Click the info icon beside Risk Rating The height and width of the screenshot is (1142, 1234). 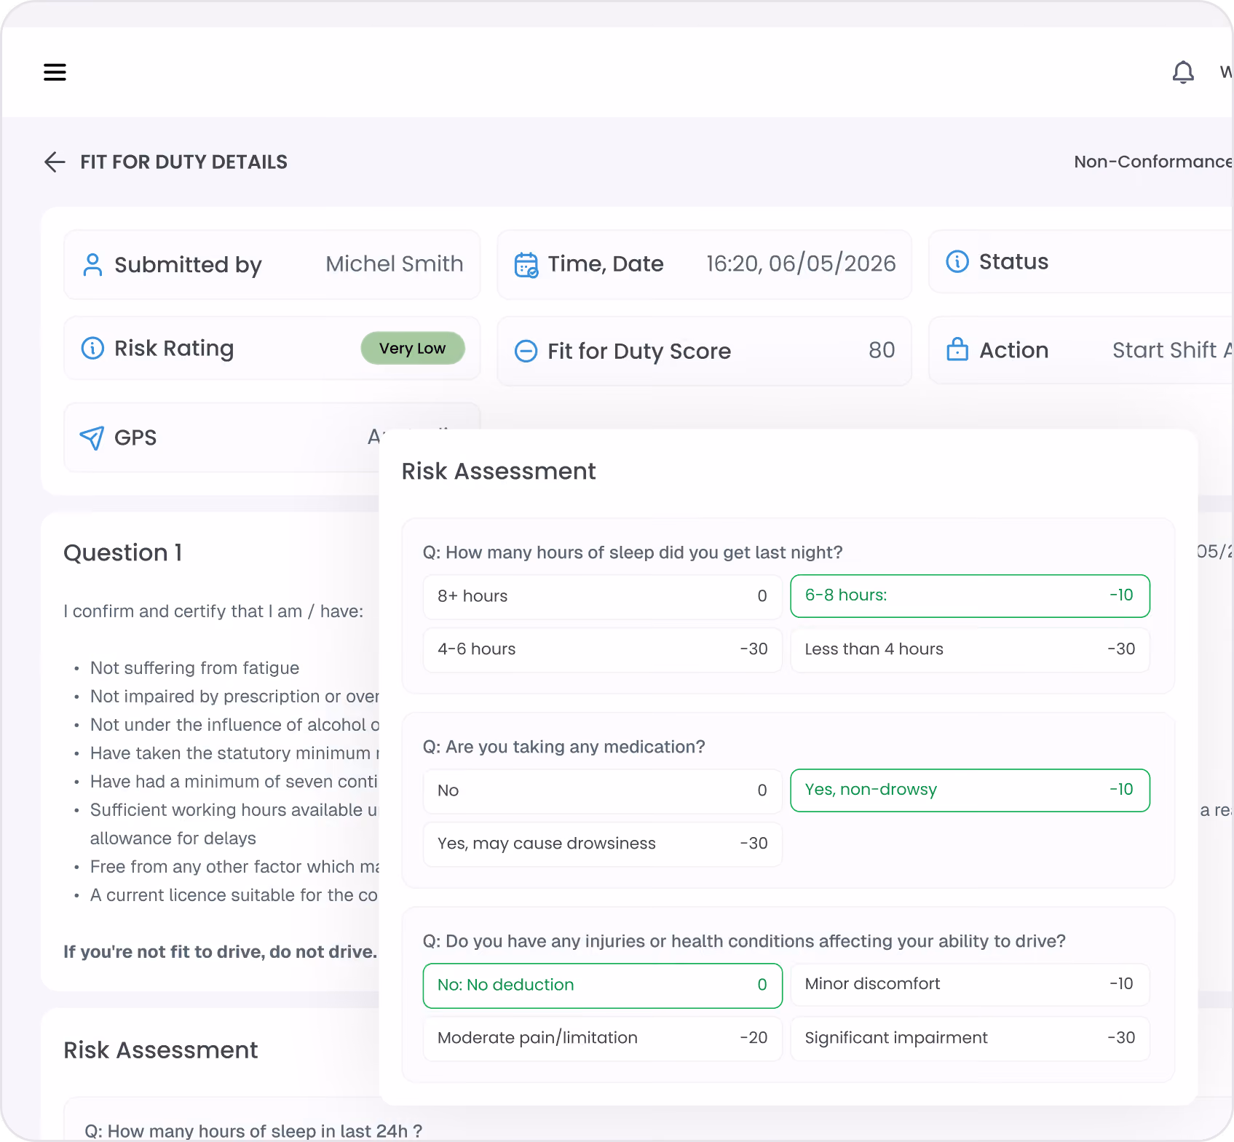point(92,349)
